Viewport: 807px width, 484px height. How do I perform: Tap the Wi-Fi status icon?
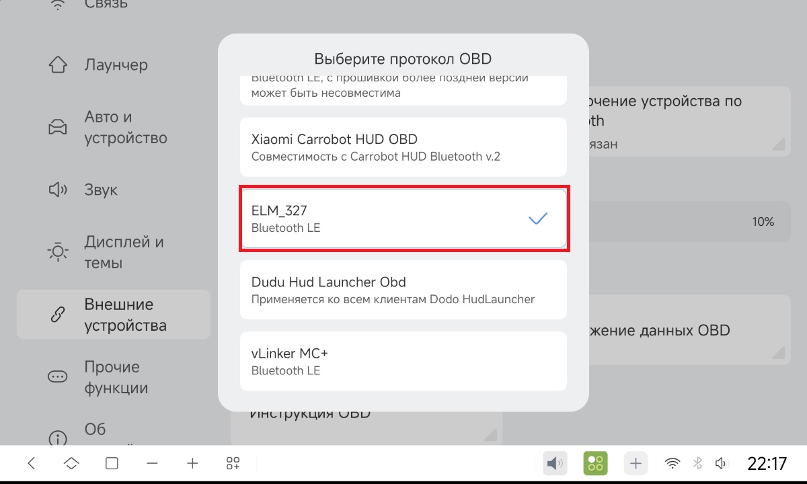(672, 463)
